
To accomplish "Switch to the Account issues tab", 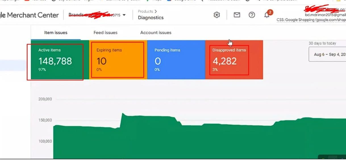I will (156, 32).
